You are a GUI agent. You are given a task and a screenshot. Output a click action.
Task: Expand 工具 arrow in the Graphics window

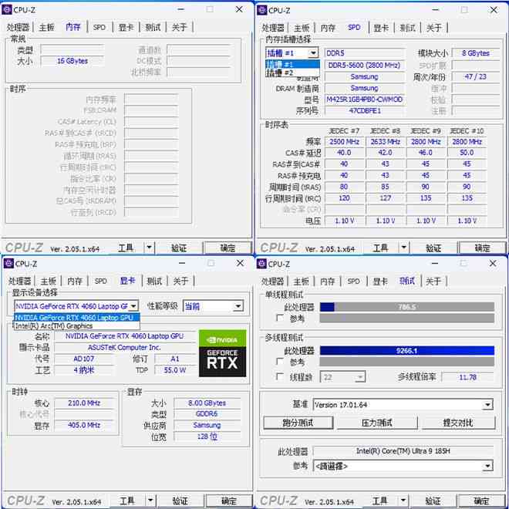click(150, 501)
